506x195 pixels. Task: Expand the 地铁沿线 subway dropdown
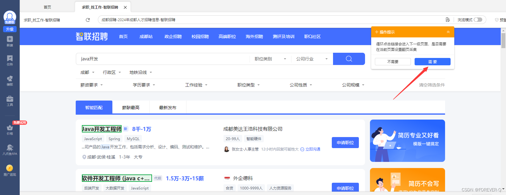coord(141,72)
